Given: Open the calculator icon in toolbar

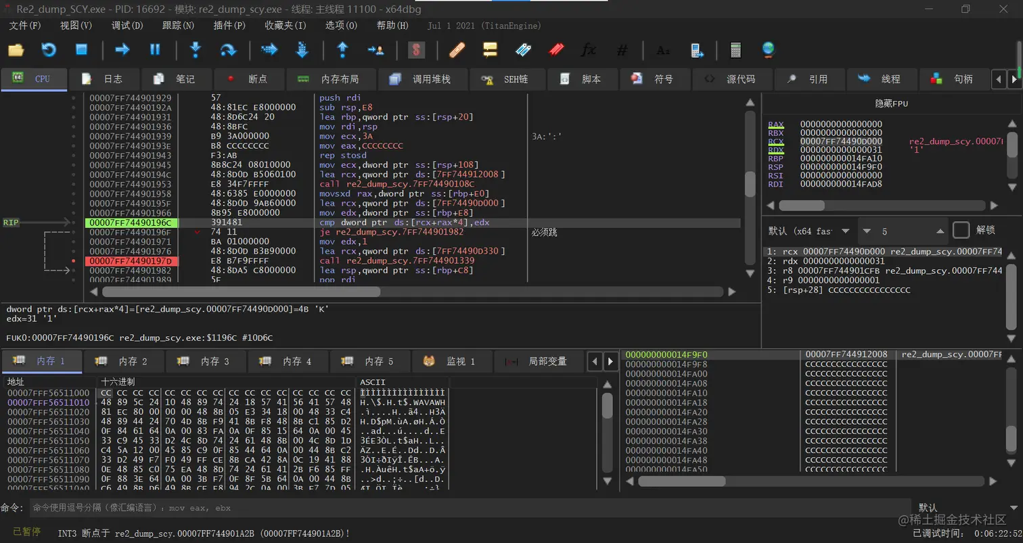Looking at the screenshot, I should click(735, 50).
